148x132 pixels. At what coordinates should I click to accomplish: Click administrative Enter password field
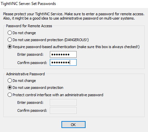coord(63,102)
